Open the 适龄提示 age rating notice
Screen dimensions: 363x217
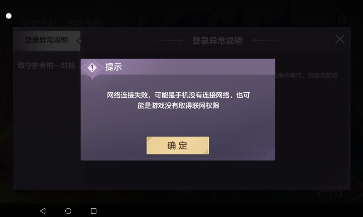pos(330,194)
